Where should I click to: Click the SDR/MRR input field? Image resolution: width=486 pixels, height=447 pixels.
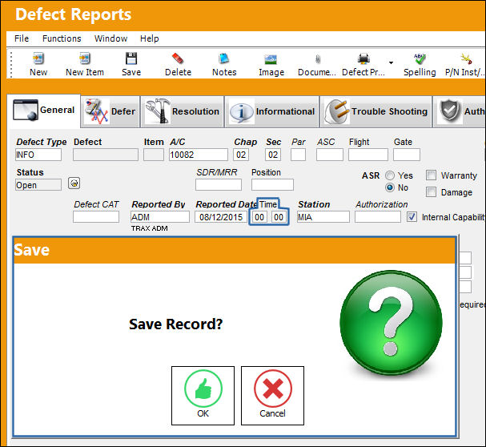tap(219, 184)
